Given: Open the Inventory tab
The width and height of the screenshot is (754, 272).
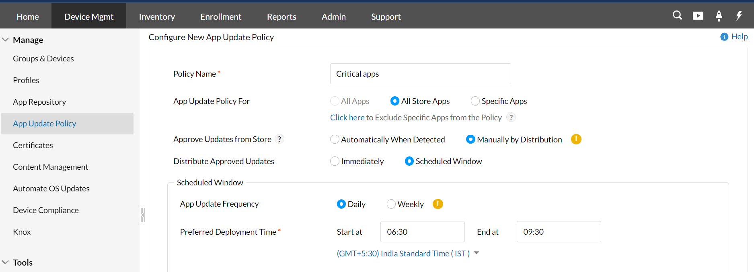Looking at the screenshot, I should coord(157,16).
